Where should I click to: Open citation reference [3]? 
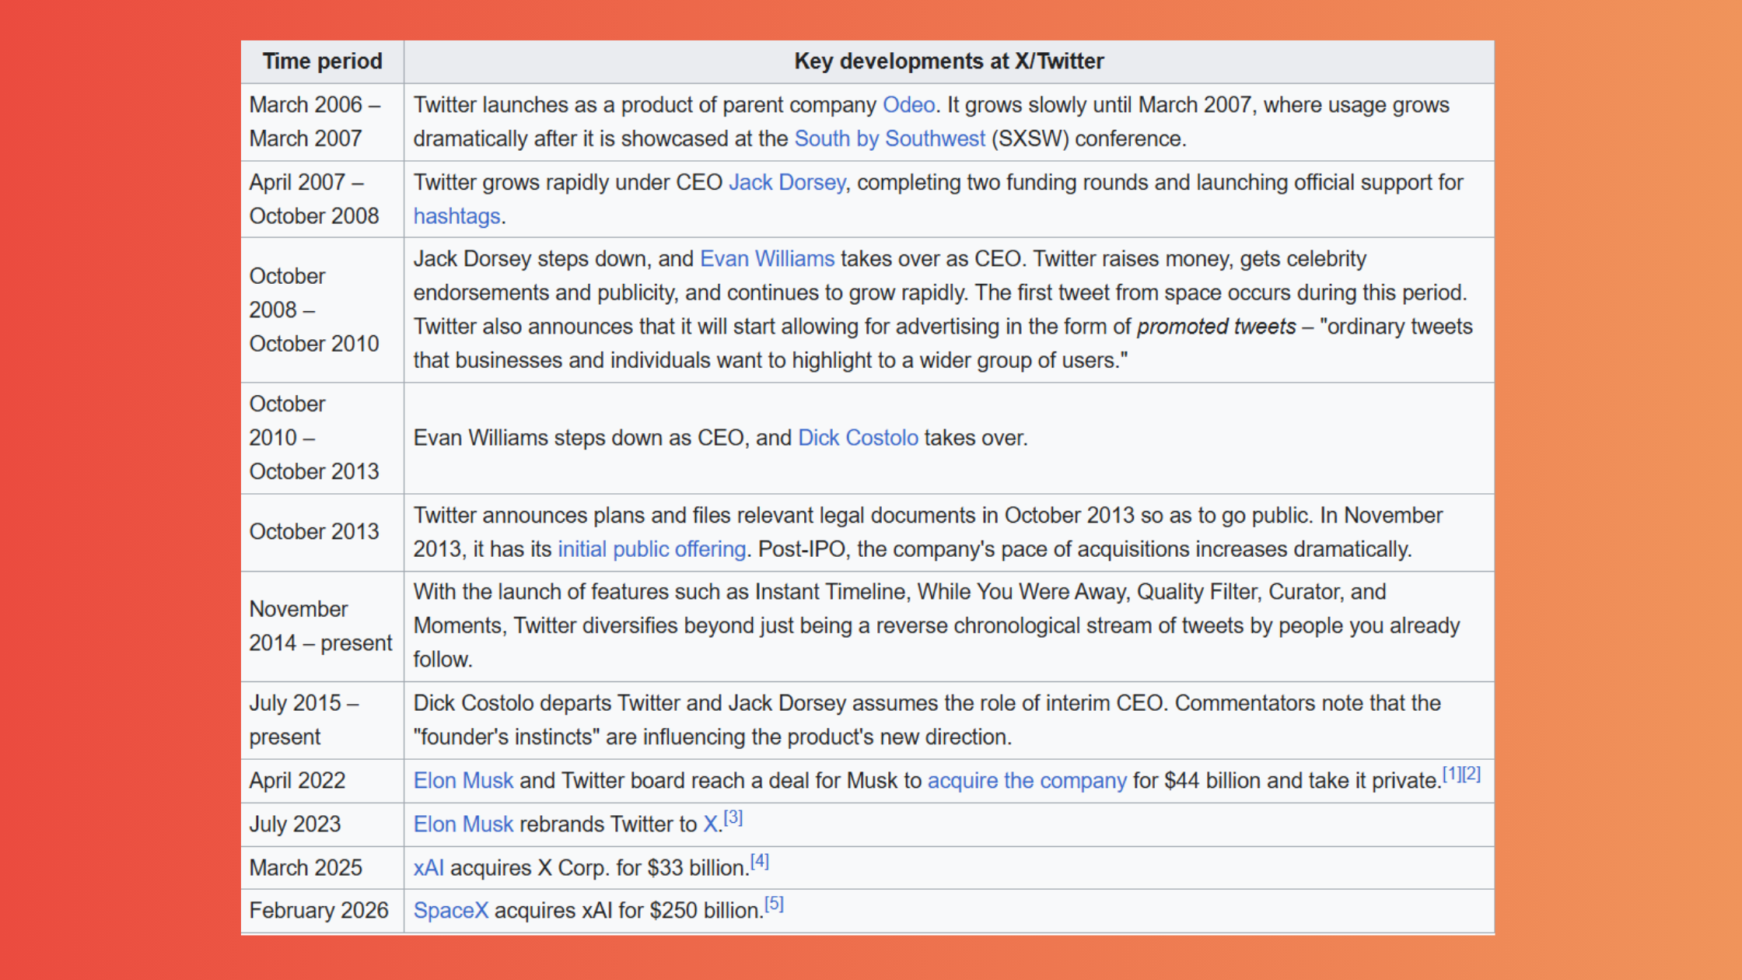(x=733, y=817)
